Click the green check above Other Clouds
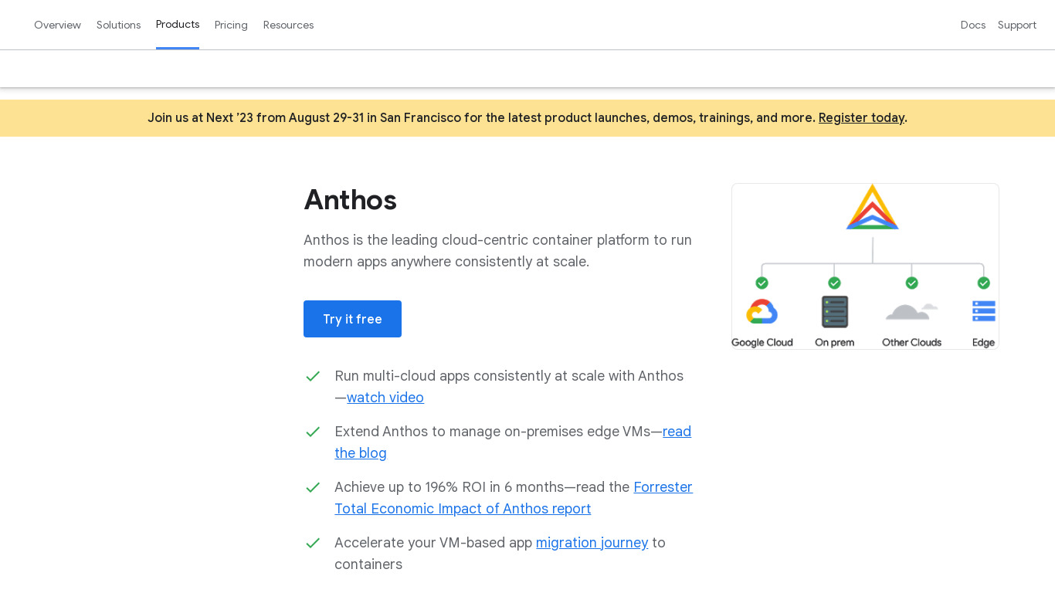Image resolution: width=1055 pixels, height=593 pixels. tap(911, 283)
